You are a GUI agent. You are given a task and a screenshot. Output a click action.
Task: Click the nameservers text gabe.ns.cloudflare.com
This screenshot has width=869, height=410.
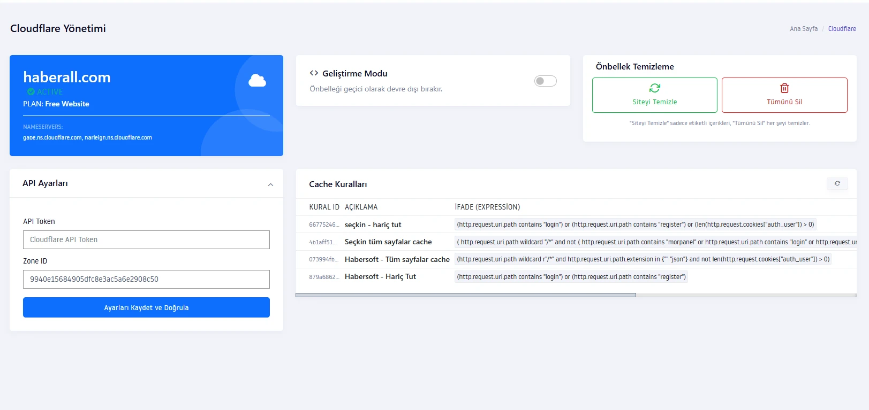52,137
